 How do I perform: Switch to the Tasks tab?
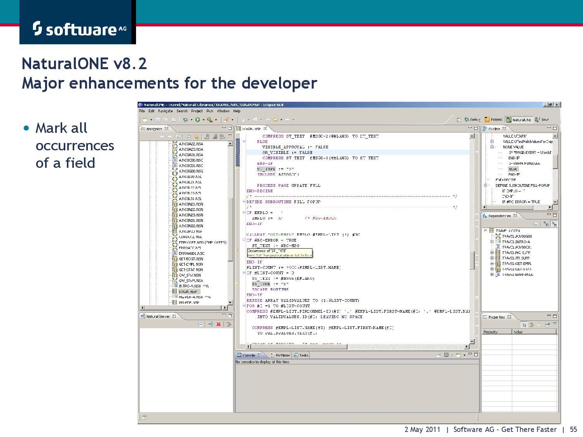coord(301,355)
